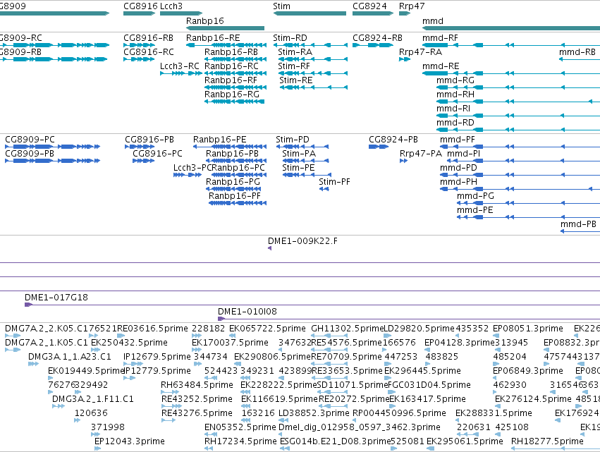Select transcript CG8924-RB
This screenshot has width=600, height=452.
(x=373, y=45)
